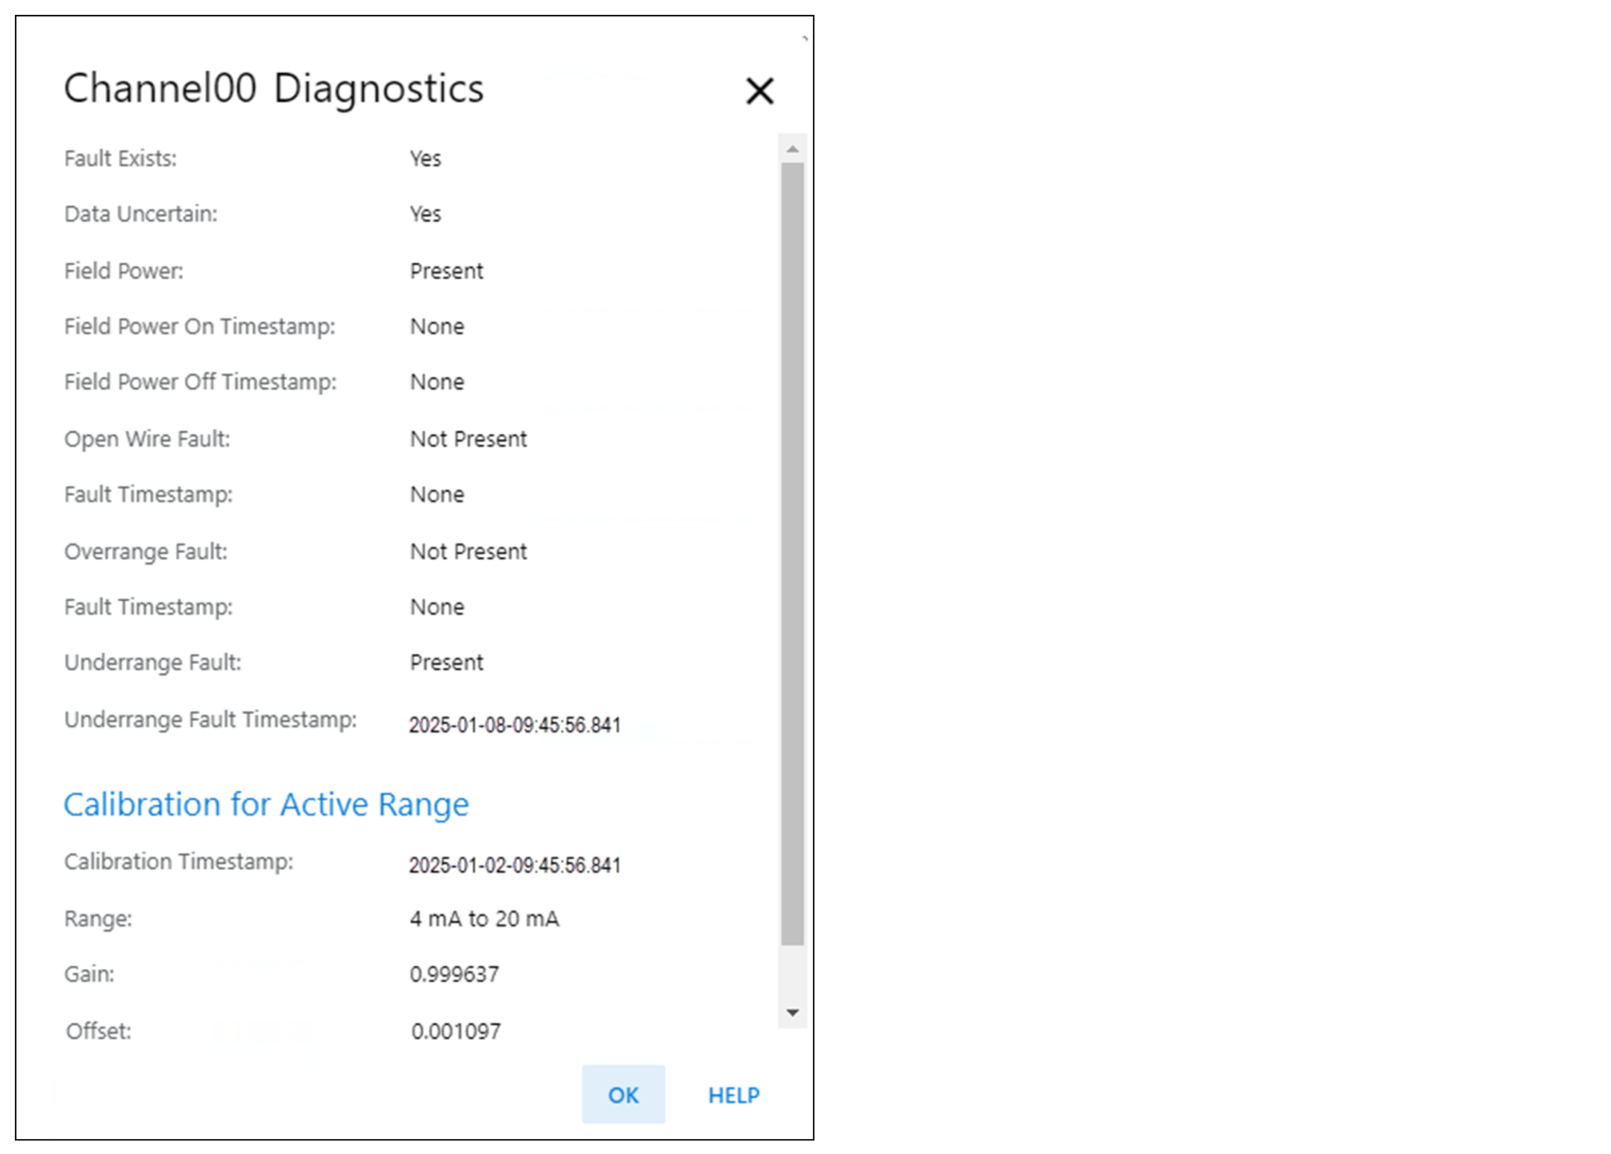Click the Calibration for Active Range heading
Viewport: 1611px width, 1154px height.
pos(266,804)
